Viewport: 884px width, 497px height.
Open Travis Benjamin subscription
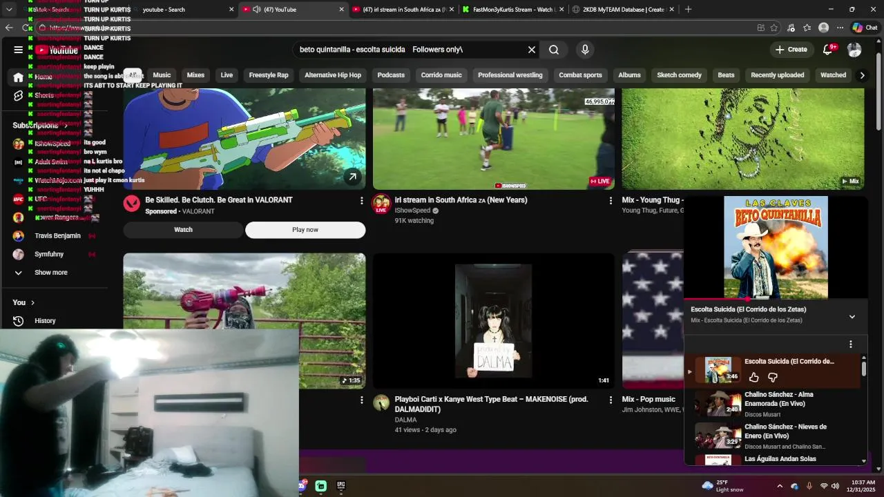(x=58, y=235)
